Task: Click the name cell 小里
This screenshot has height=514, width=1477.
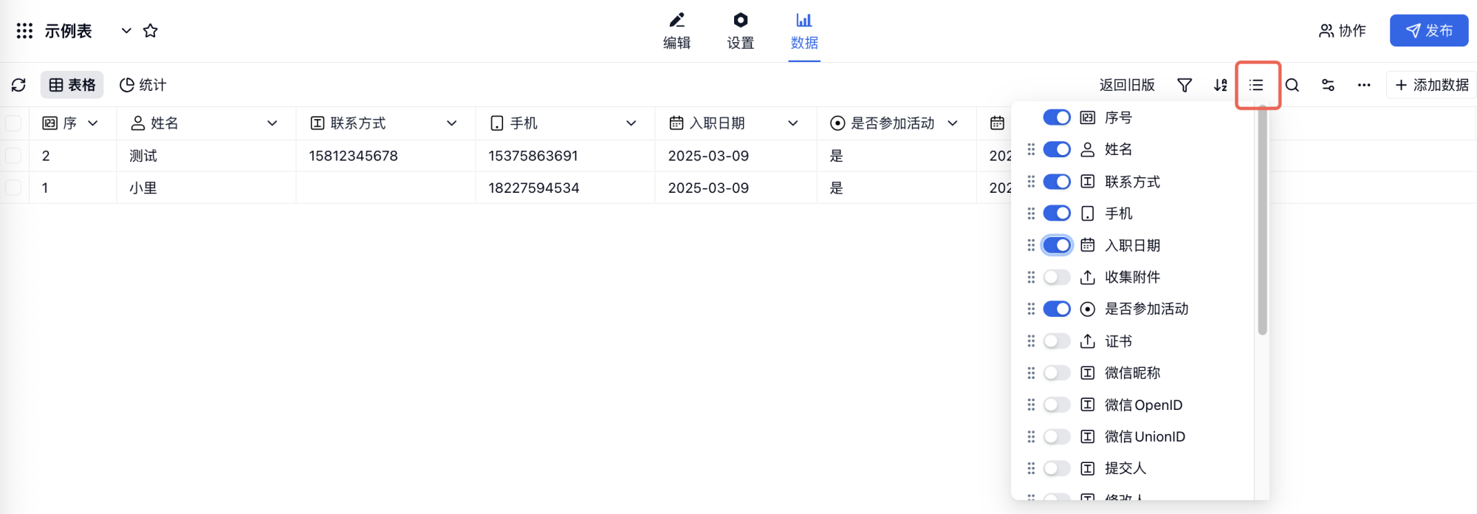Action: [x=206, y=188]
